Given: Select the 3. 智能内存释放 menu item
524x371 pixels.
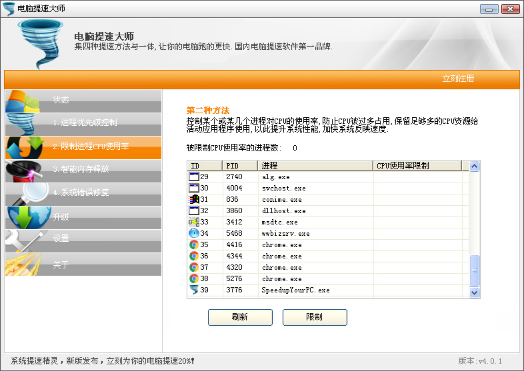Looking at the screenshot, I should [x=85, y=169].
